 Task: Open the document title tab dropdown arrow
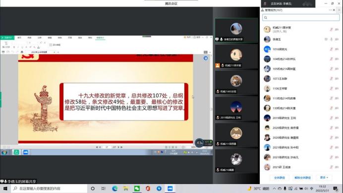[x=54, y=52]
